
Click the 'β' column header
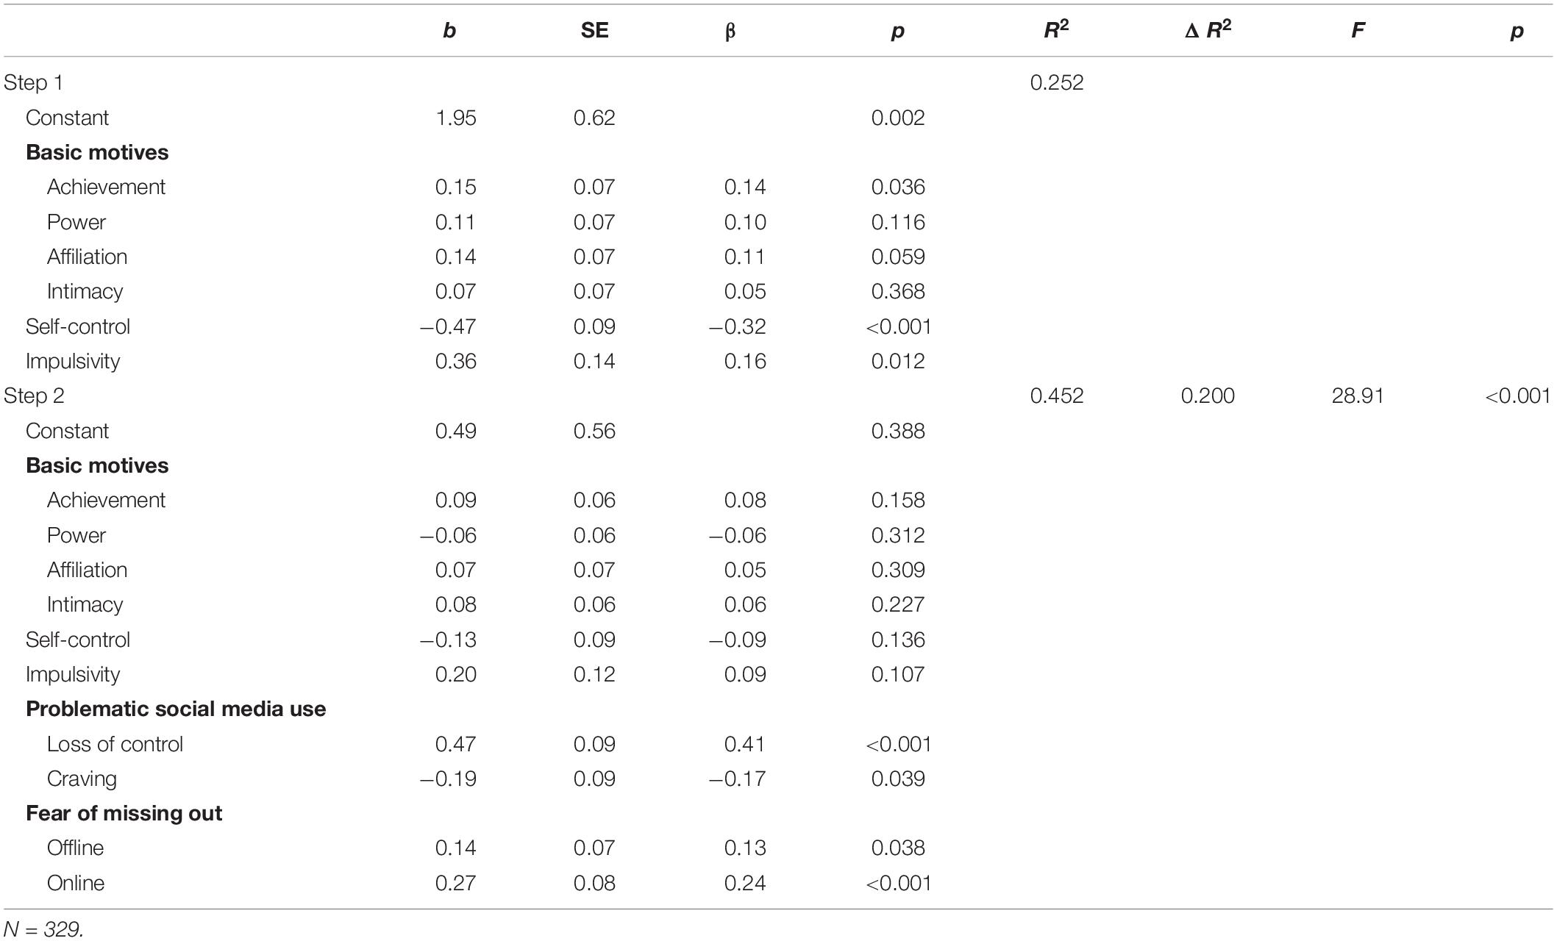coord(730,32)
